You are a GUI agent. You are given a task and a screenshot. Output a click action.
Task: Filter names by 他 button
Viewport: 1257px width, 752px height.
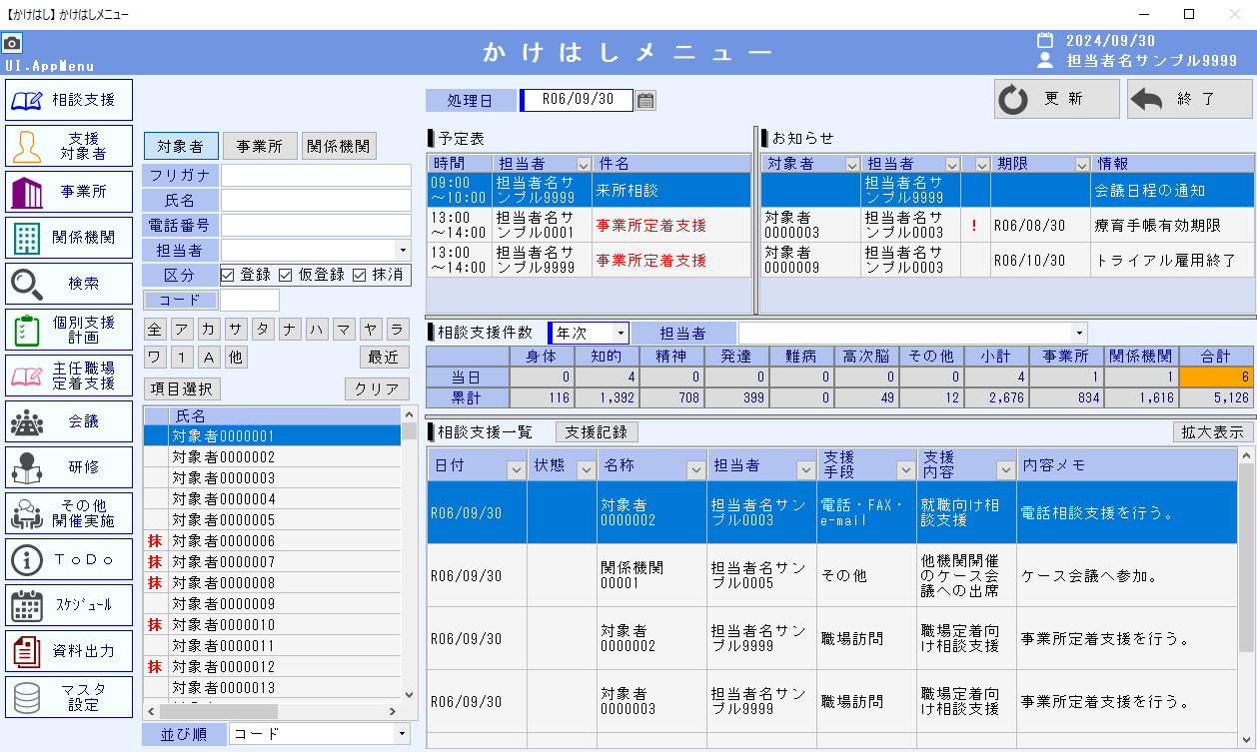[235, 357]
